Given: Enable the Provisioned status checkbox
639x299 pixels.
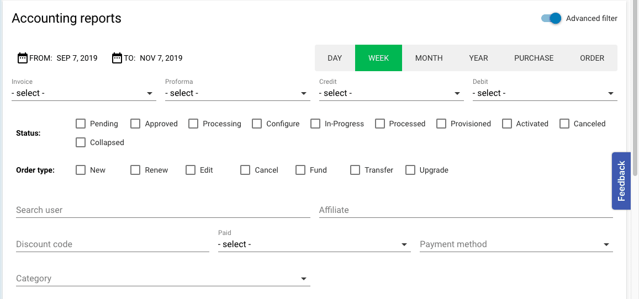Looking at the screenshot, I should [441, 124].
